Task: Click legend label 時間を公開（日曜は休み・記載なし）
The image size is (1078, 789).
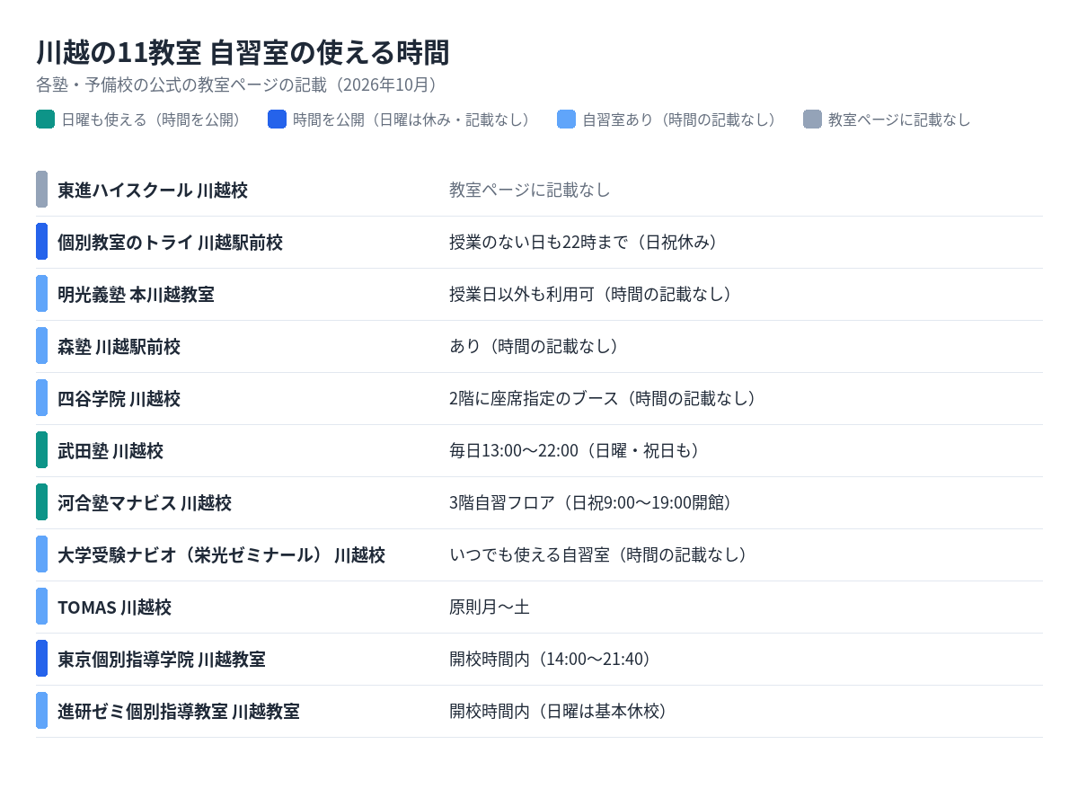Action: [414, 120]
